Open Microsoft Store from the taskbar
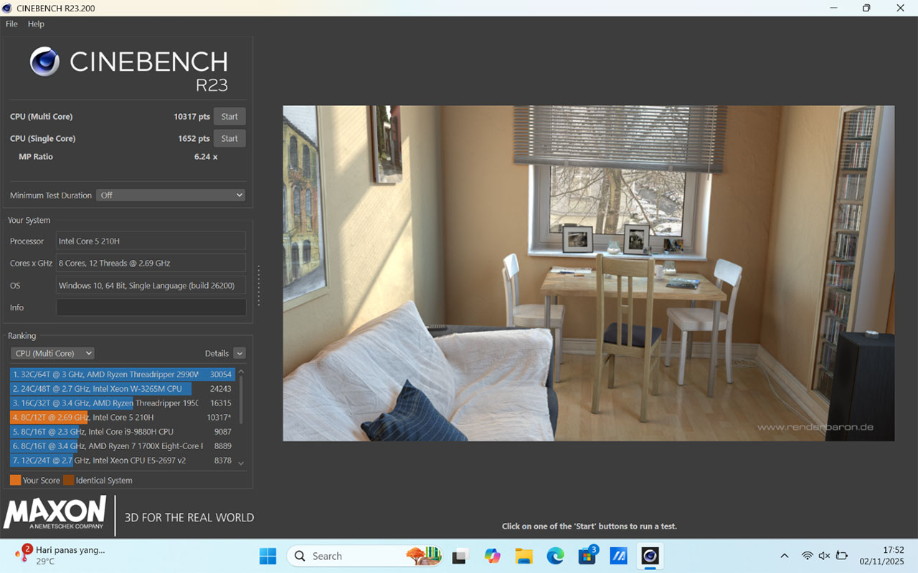 [x=587, y=556]
